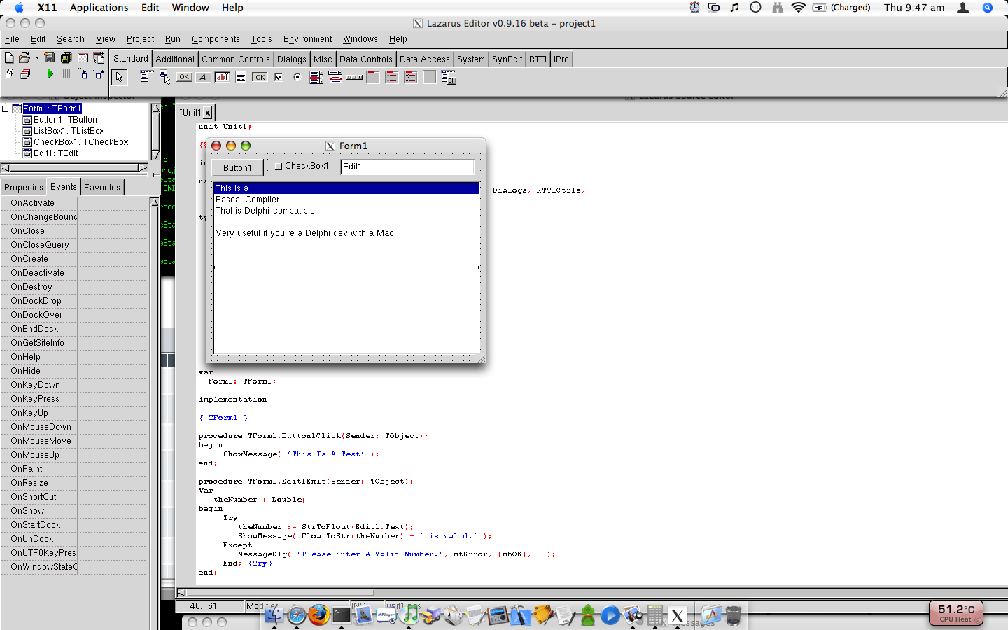The width and height of the screenshot is (1008, 630).
Task: Open Firefox from the Dock
Action: [x=319, y=615]
